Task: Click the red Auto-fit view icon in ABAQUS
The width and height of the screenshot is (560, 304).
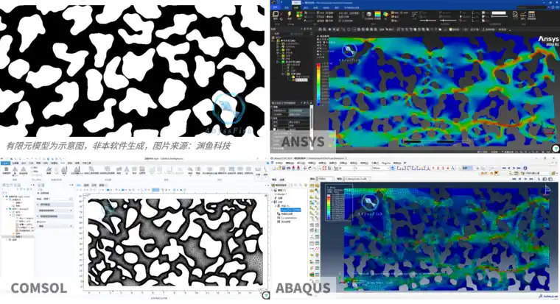Action: (324, 168)
